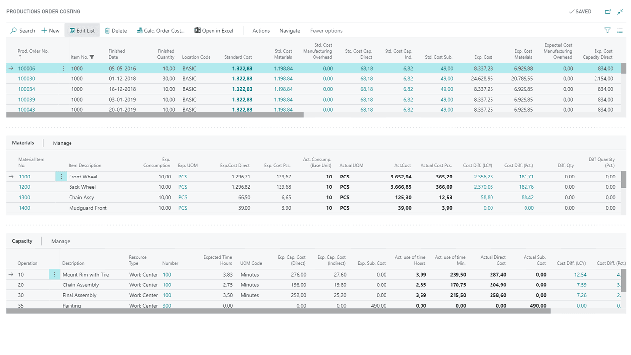631x355 pixels.
Task: Open material item 1200
Action: click(x=25, y=187)
